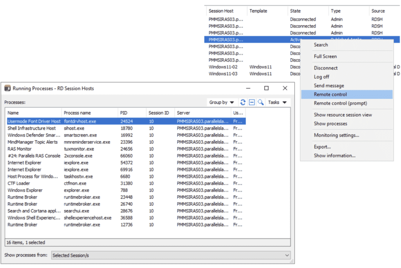Click the Running Processes window title icon

point(7,89)
